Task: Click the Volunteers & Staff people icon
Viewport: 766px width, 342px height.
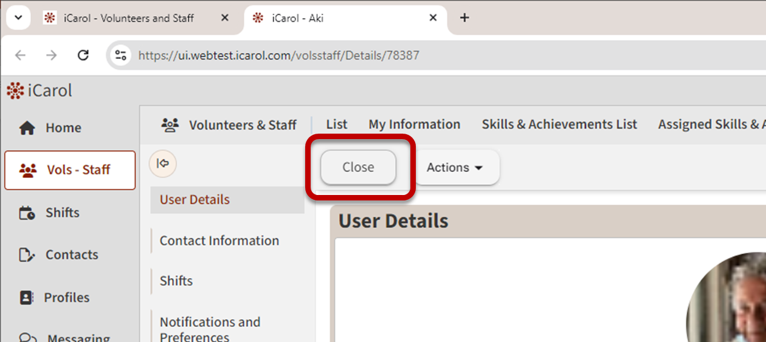Action: coord(170,125)
